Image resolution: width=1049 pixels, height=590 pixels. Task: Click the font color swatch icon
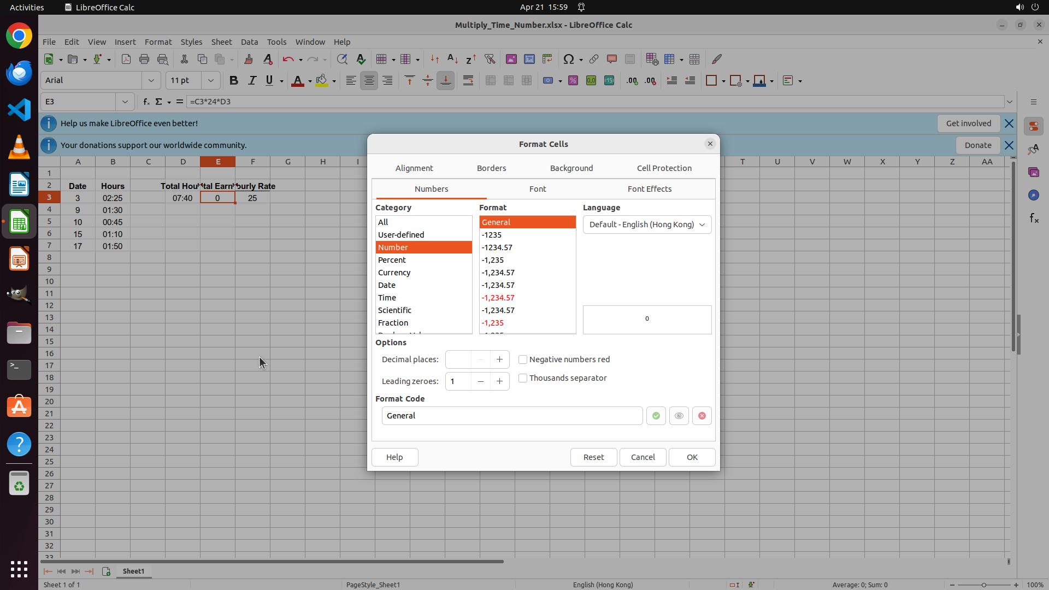297,81
